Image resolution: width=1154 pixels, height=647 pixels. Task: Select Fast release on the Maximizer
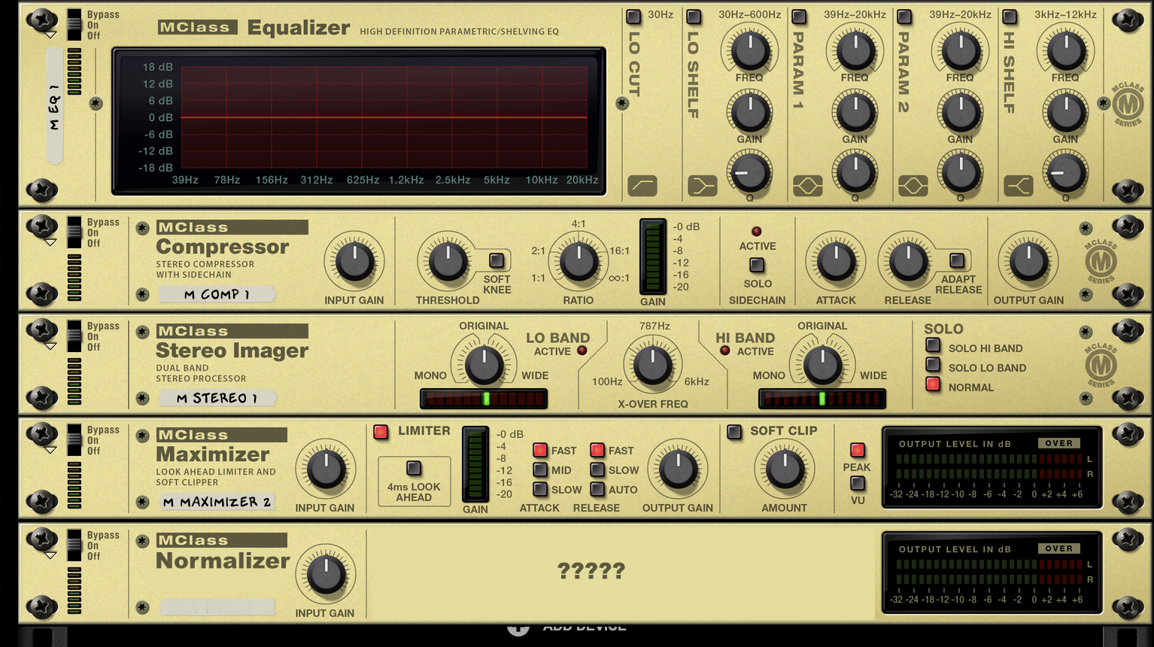[597, 451]
